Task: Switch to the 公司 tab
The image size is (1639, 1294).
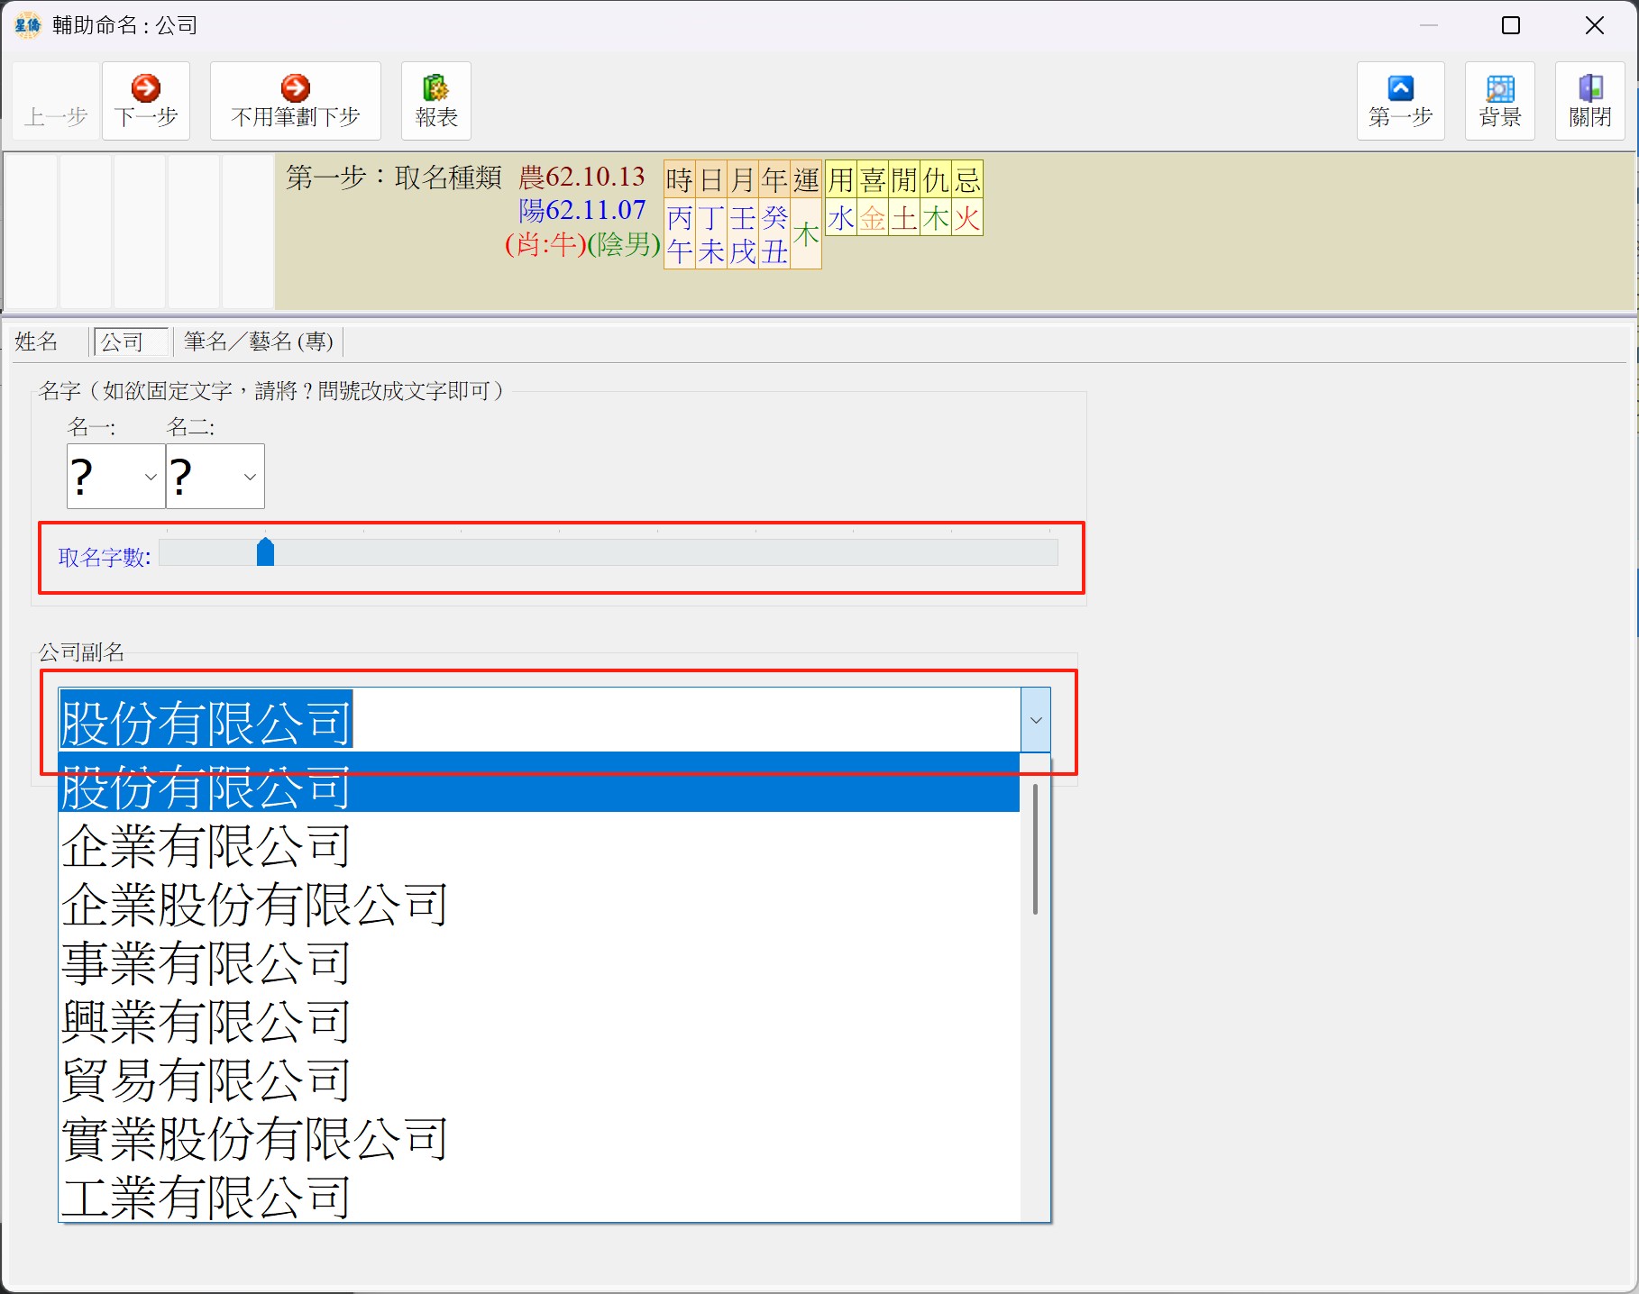Action: 123,342
